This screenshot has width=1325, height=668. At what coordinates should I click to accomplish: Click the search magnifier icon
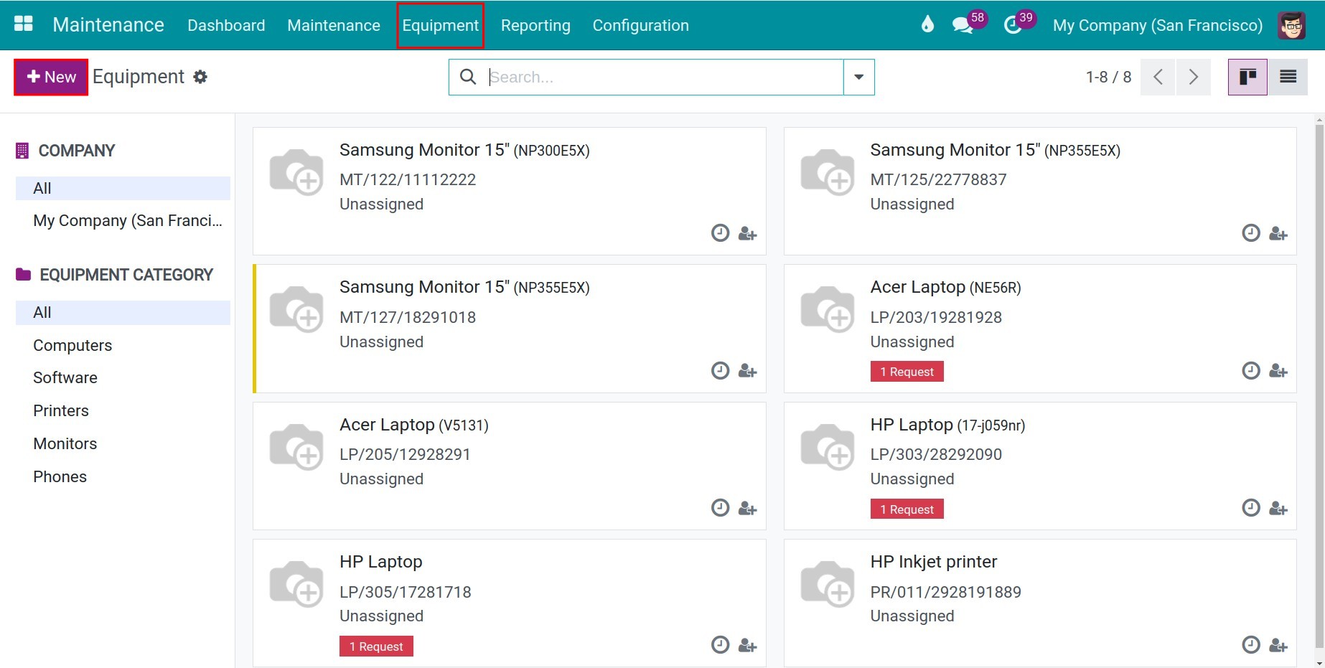[468, 77]
